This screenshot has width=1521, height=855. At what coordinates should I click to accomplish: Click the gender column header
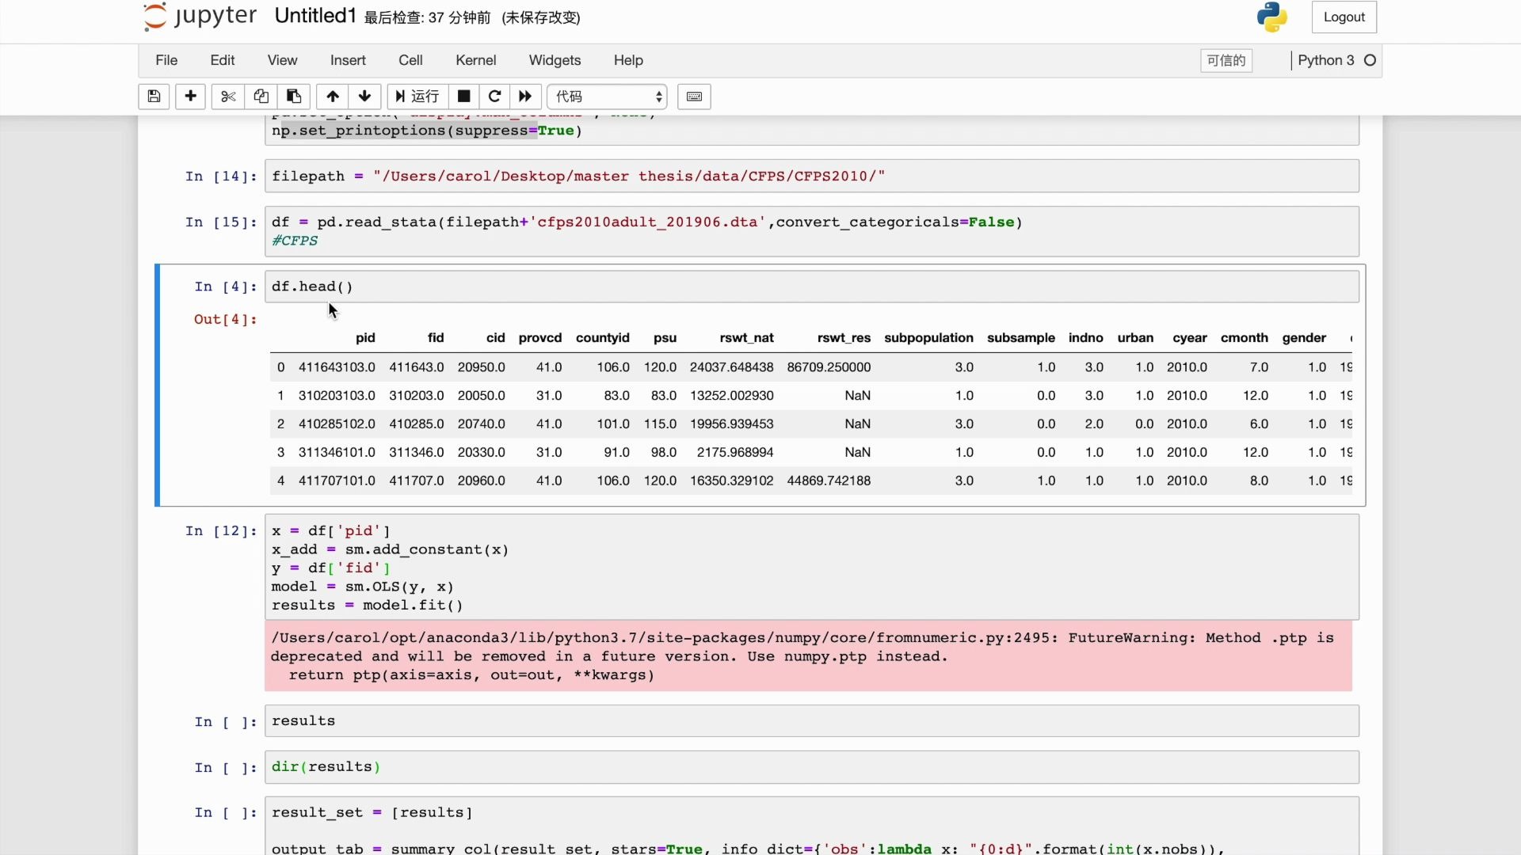point(1304,338)
